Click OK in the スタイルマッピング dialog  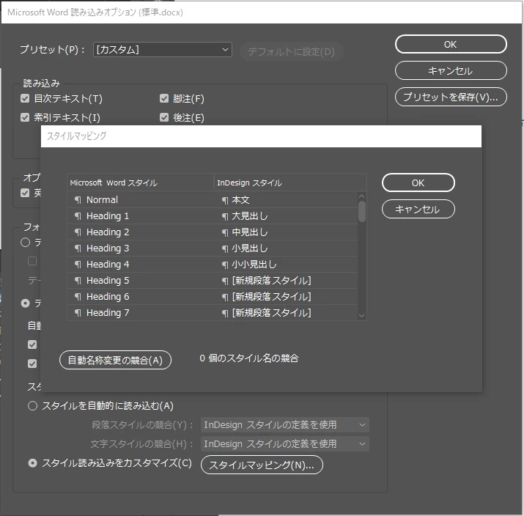point(418,183)
